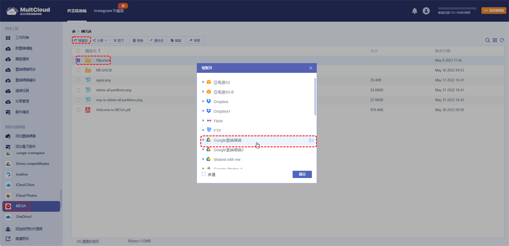Switch to 跨雲碟傳輸 top tab
Screen dimensions: 509x246
76,11
